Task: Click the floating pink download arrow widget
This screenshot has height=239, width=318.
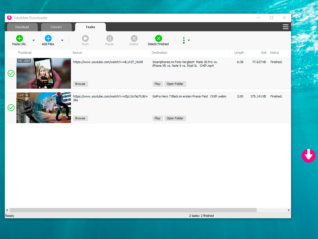Action: [x=309, y=156]
